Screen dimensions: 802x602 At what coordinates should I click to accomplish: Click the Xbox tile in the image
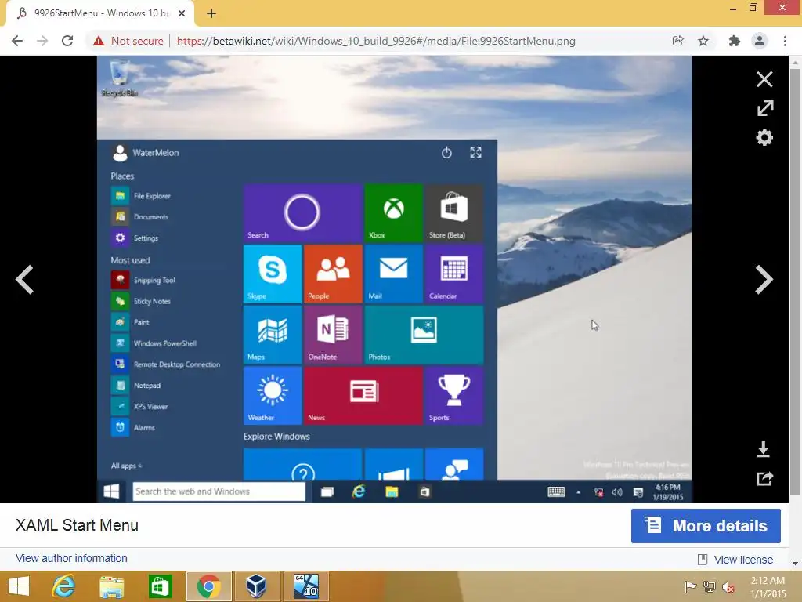394,213
